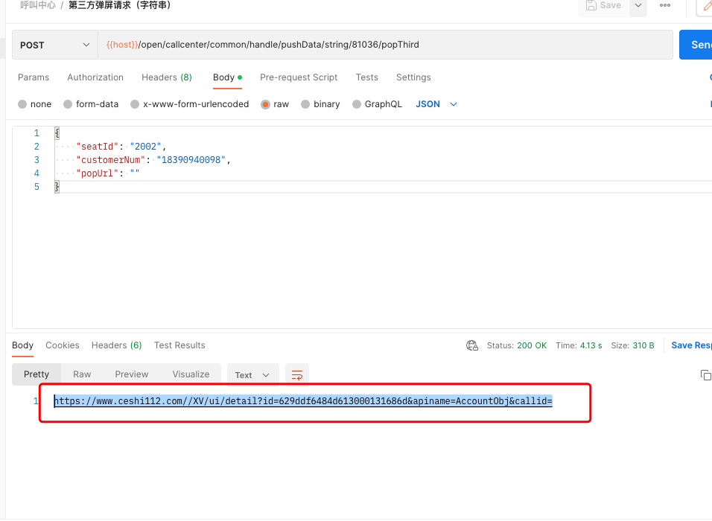Open the Headers (8) request tab
712x521 pixels.
click(x=167, y=77)
